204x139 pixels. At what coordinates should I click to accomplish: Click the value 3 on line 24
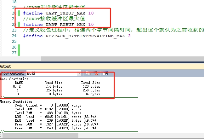[x=129, y=36]
